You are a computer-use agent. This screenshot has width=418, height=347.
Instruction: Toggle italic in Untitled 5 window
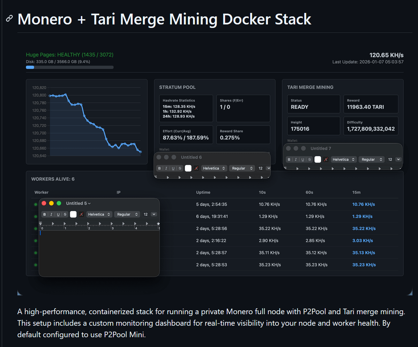pos(51,214)
